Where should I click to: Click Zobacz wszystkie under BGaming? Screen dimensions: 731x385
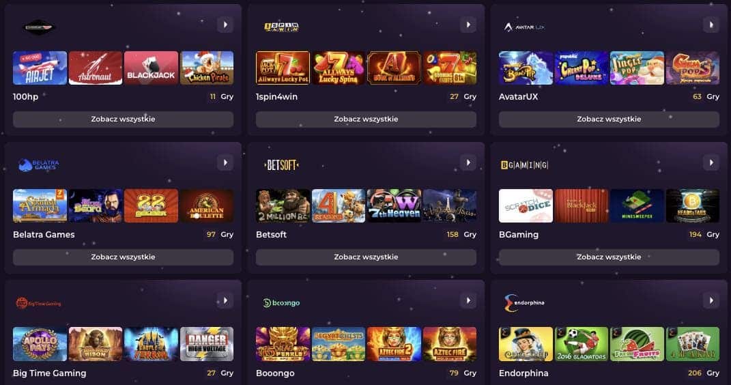pyautogui.click(x=609, y=257)
